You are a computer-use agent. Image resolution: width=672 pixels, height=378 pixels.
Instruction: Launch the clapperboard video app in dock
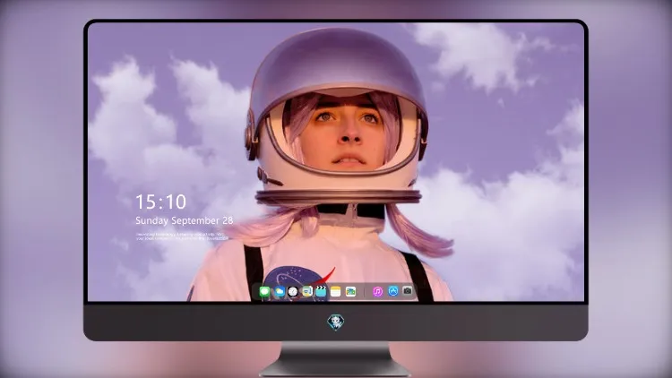(x=321, y=292)
